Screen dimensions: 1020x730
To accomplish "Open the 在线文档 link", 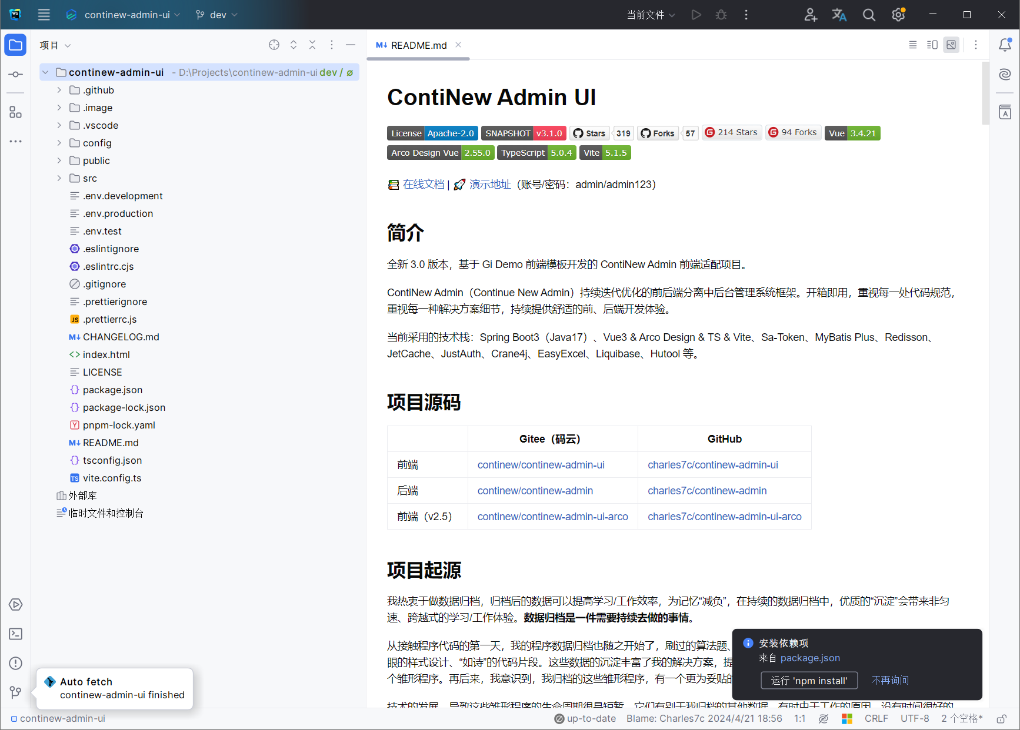I will (424, 185).
